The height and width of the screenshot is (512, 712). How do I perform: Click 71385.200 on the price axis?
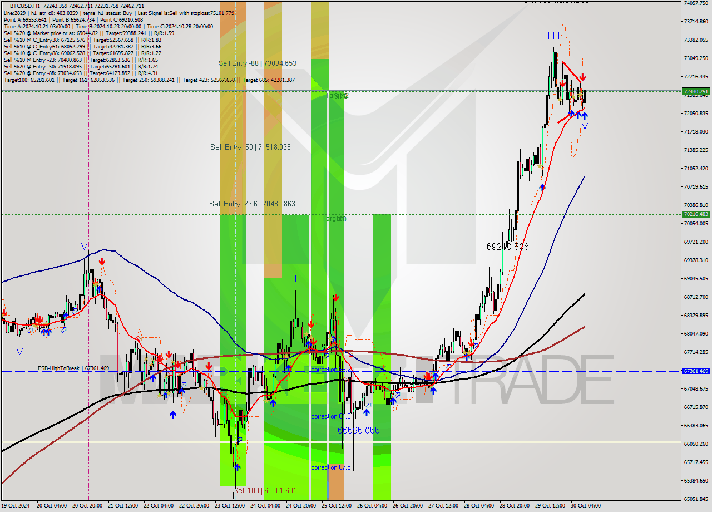(x=696, y=150)
